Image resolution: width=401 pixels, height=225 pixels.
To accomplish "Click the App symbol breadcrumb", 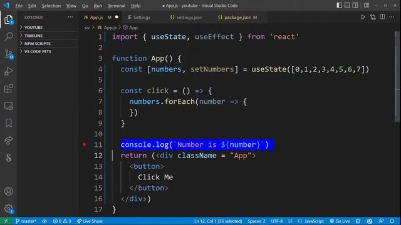I will (130, 27).
